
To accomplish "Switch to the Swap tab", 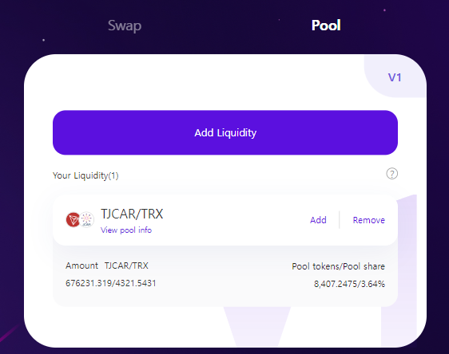I will click(125, 26).
